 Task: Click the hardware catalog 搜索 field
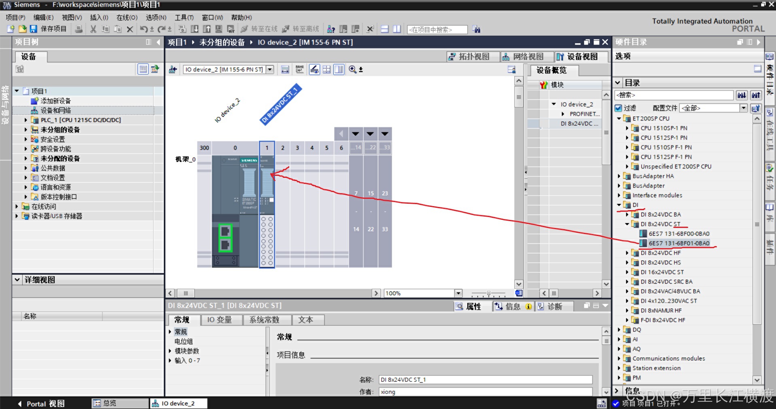pos(674,95)
